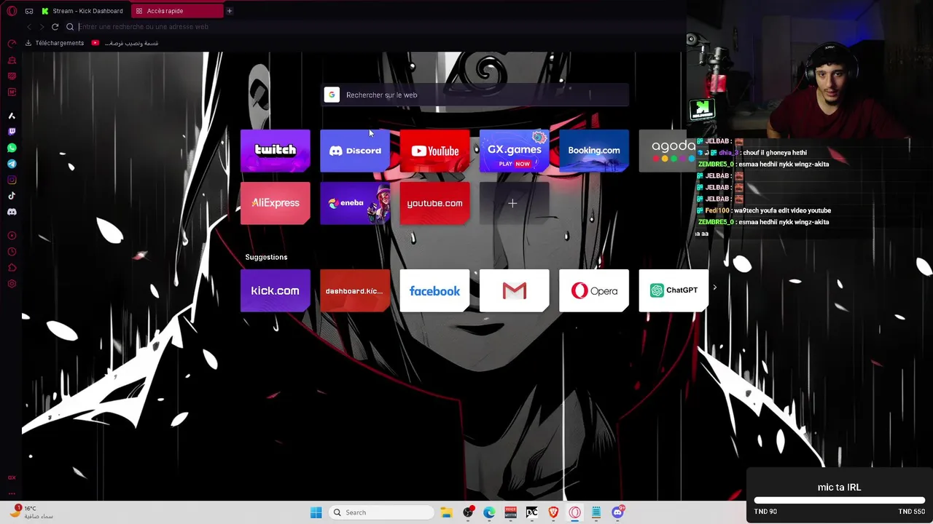Open the eneba speed dial tile

pos(355,203)
